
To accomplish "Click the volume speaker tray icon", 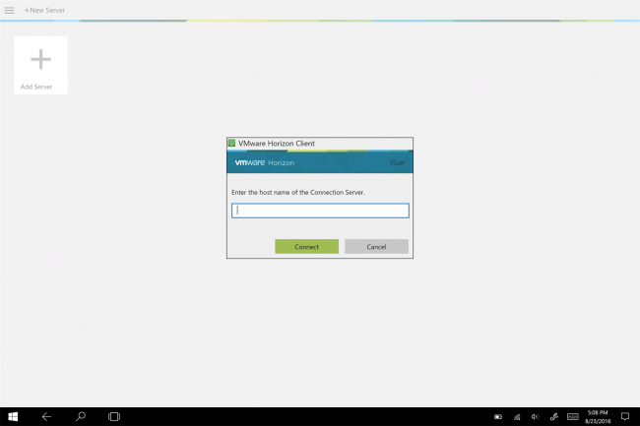I will [535, 417].
